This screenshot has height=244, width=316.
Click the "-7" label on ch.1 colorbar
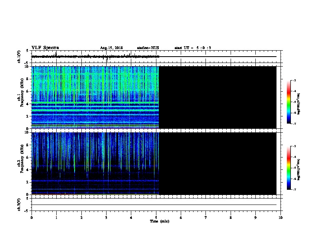pos(294,124)
